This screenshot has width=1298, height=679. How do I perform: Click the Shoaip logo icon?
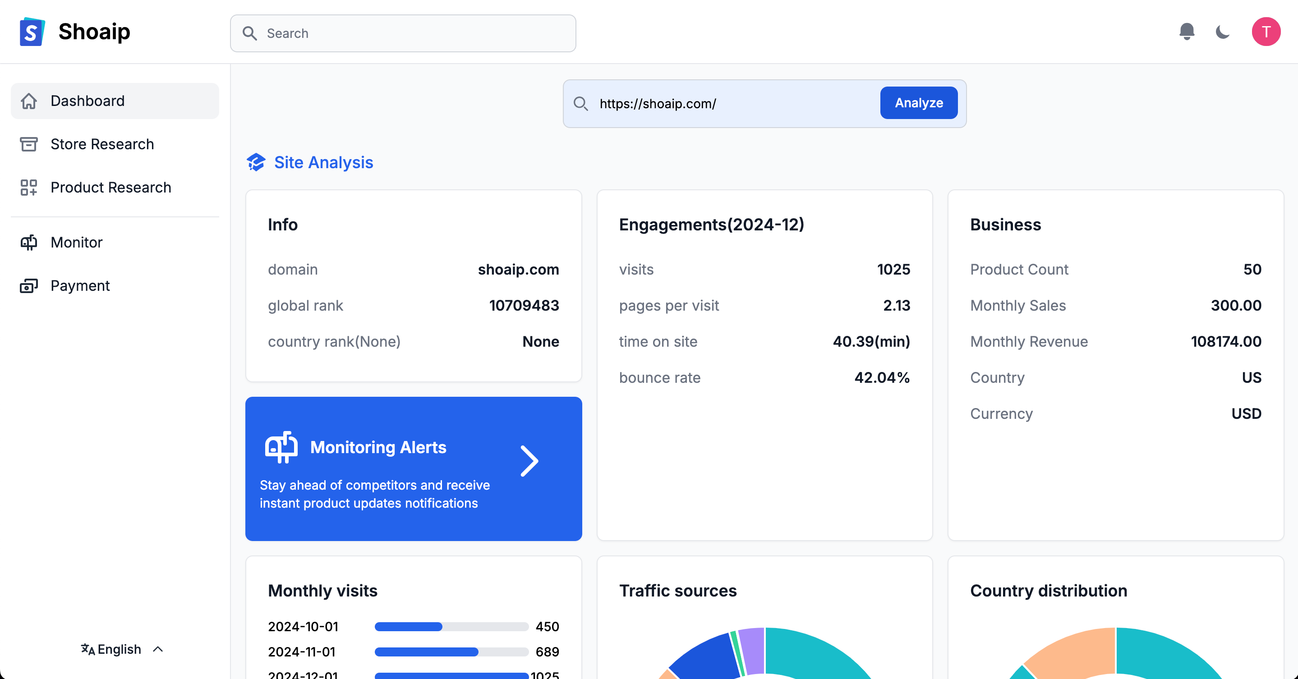tap(32, 32)
